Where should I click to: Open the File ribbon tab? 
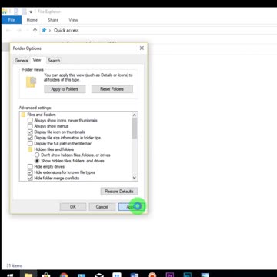(x=12, y=20)
